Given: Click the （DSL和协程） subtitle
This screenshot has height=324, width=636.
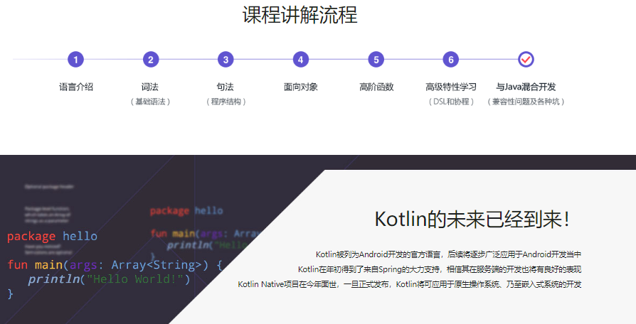Looking at the screenshot, I should (451, 102).
